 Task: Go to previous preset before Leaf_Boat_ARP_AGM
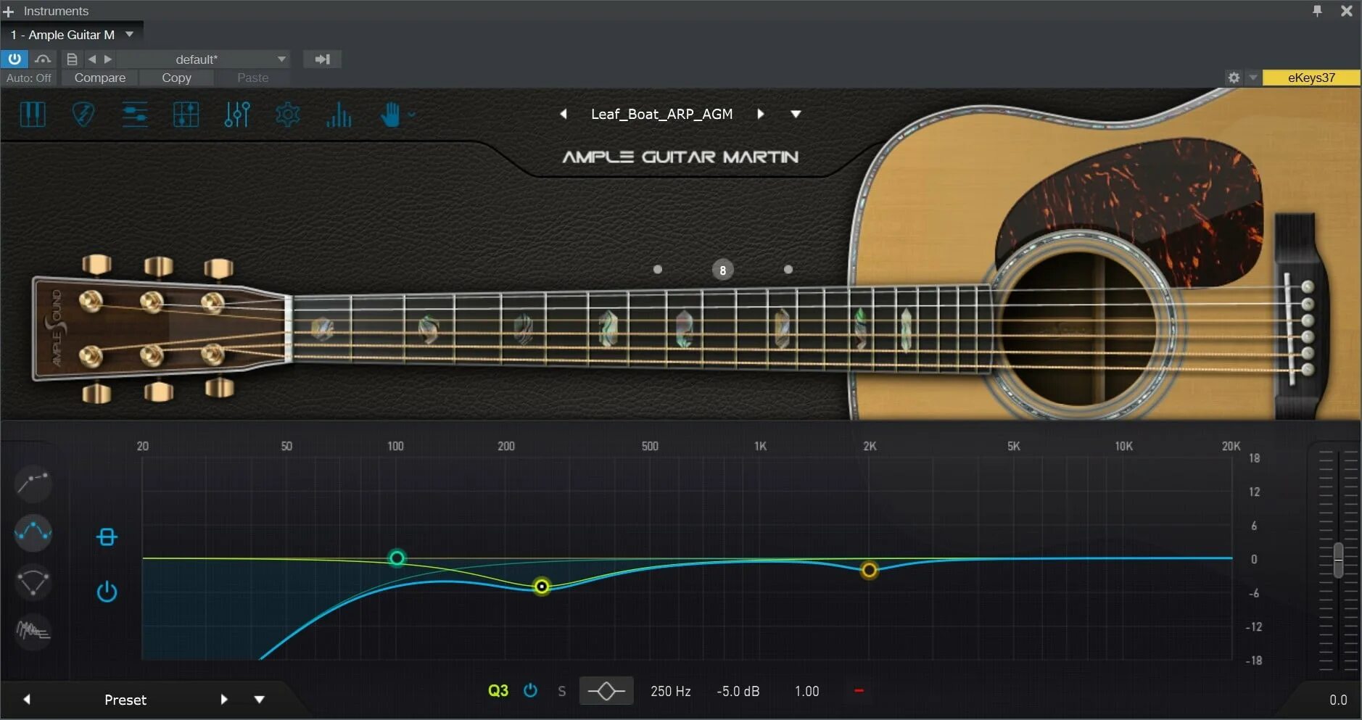click(564, 114)
